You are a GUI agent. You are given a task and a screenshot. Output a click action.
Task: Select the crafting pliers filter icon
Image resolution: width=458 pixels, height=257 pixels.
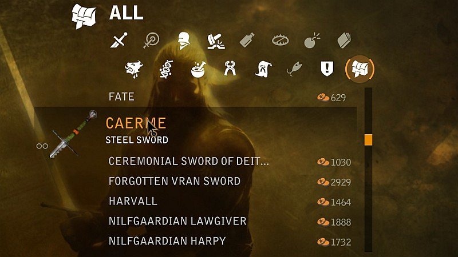point(230,69)
